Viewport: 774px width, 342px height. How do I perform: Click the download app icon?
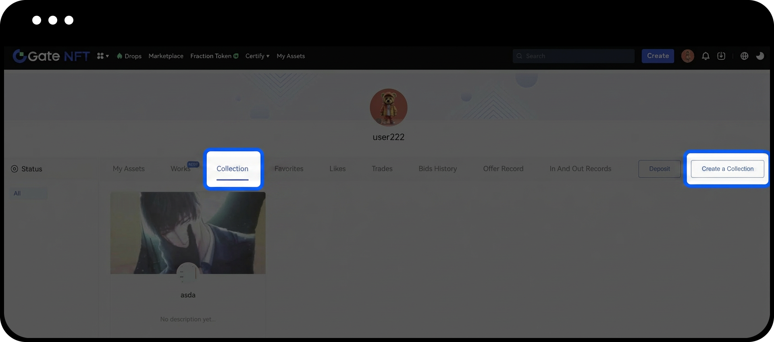pyautogui.click(x=721, y=56)
